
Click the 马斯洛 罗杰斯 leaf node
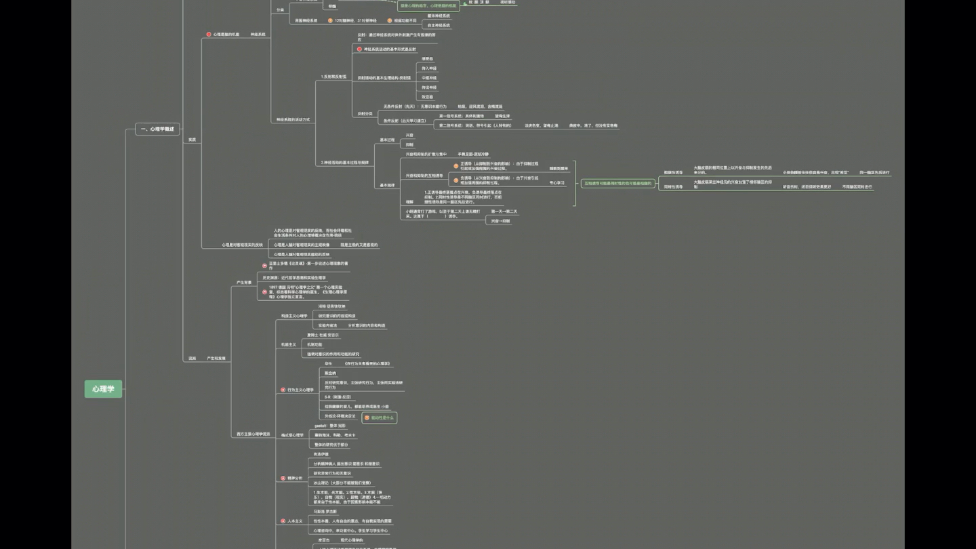325,511
